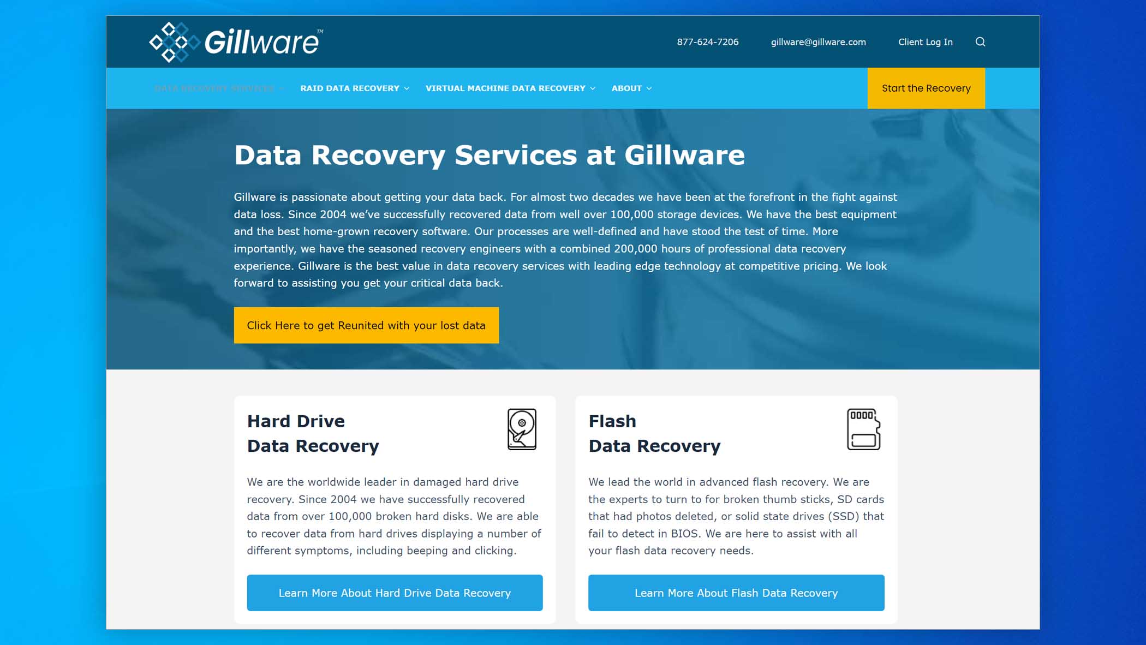
Task: Click Learn More About Flash Data Recovery
Action: pyautogui.click(x=736, y=592)
